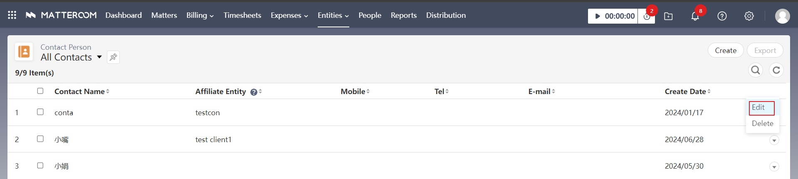Check the box for contact conta
Screen dimensions: 798x179
[x=40, y=112]
